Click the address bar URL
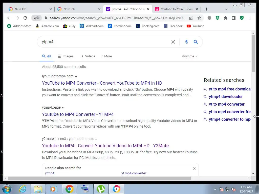 (117, 18)
